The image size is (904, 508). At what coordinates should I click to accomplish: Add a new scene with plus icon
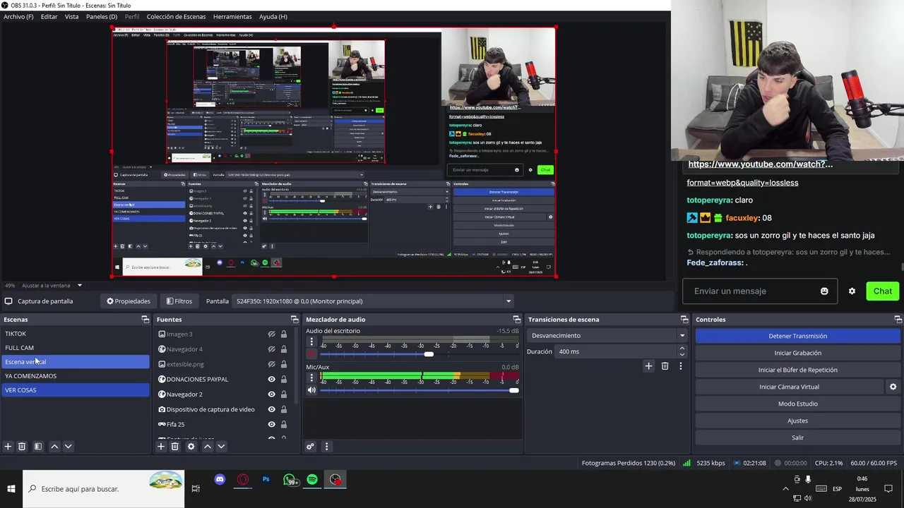click(x=8, y=447)
